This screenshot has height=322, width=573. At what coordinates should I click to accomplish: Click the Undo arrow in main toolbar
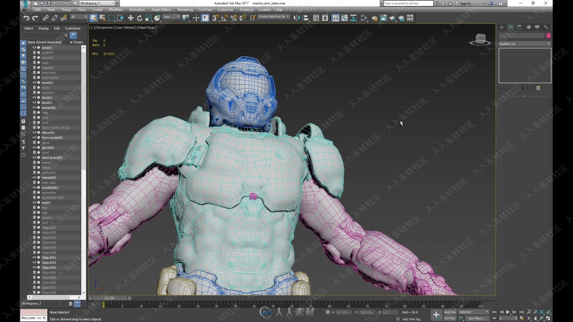26,18
